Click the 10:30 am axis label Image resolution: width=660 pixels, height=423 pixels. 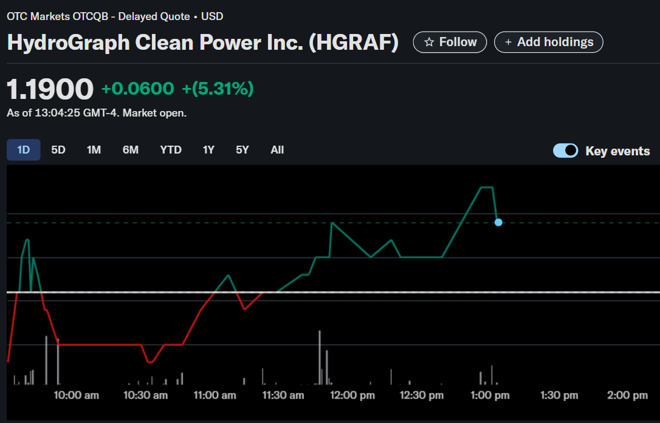click(x=145, y=395)
